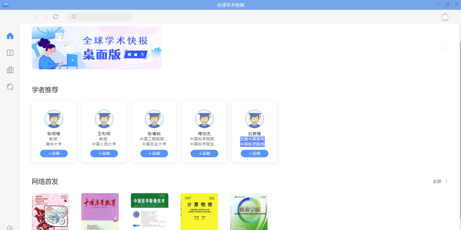Click the +定制 button under 傅伯杰

coord(204,153)
